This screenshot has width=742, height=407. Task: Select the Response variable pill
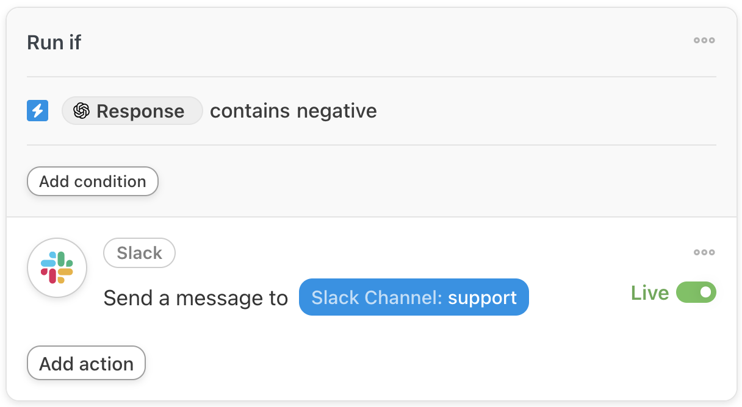coord(132,111)
